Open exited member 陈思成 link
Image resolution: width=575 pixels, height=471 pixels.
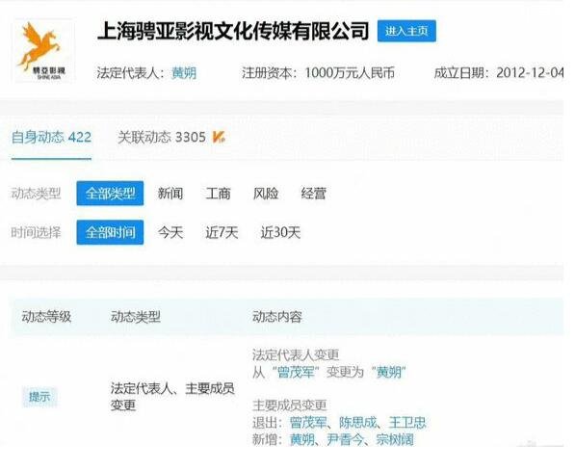pos(358,423)
